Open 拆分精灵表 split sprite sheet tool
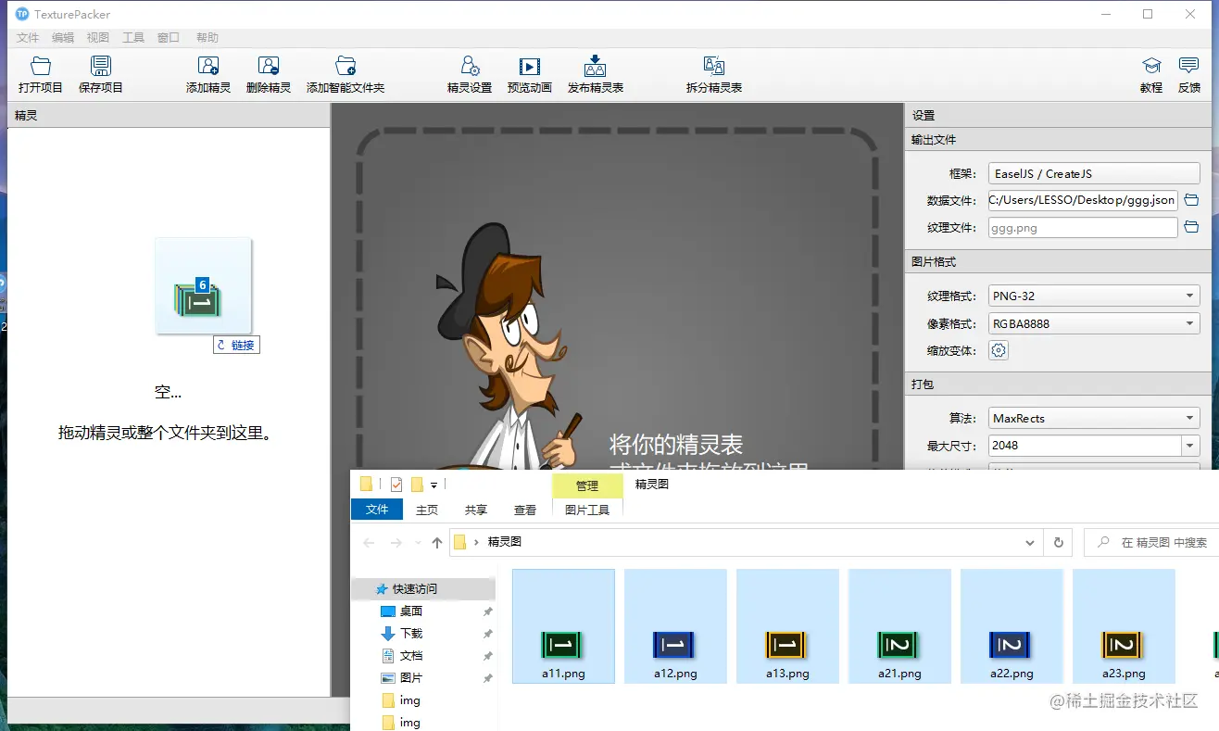The width and height of the screenshot is (1219, 731). click(x=714, y=74)
